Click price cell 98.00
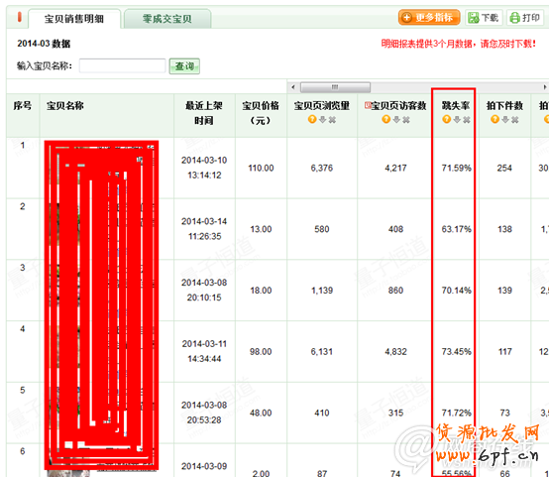549x477 pixels. click(x=261, y=351)
